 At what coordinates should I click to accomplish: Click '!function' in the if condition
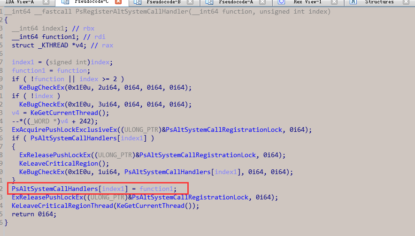coord(47,79)
